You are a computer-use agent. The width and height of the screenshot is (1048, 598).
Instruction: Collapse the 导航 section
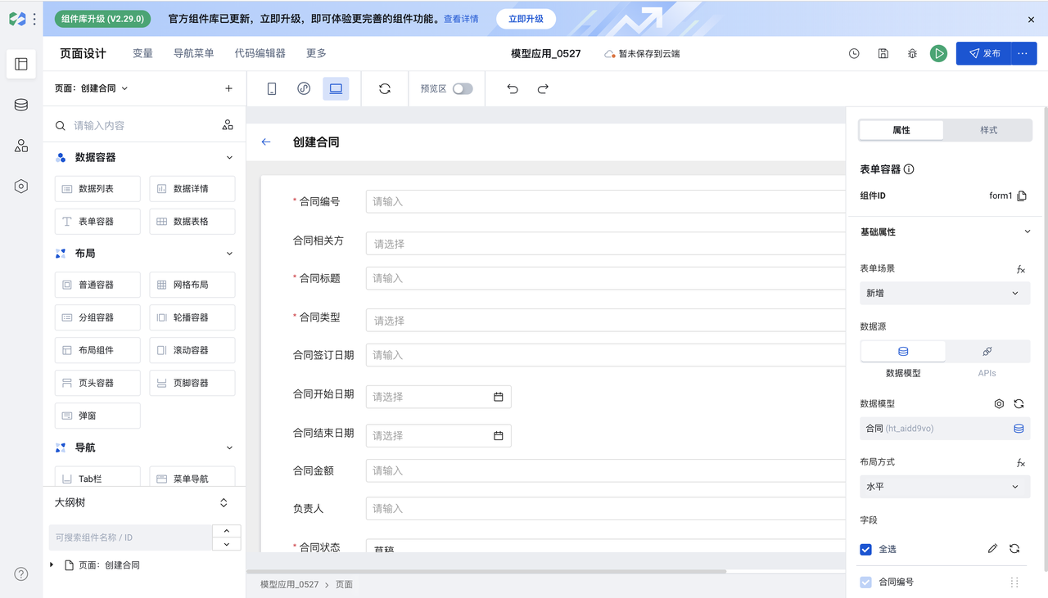(x=229, y=448)
